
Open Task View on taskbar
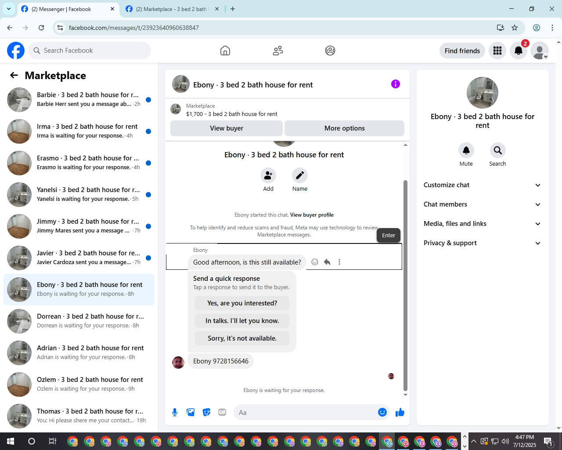pyautogui.click(x=52, y=441)
